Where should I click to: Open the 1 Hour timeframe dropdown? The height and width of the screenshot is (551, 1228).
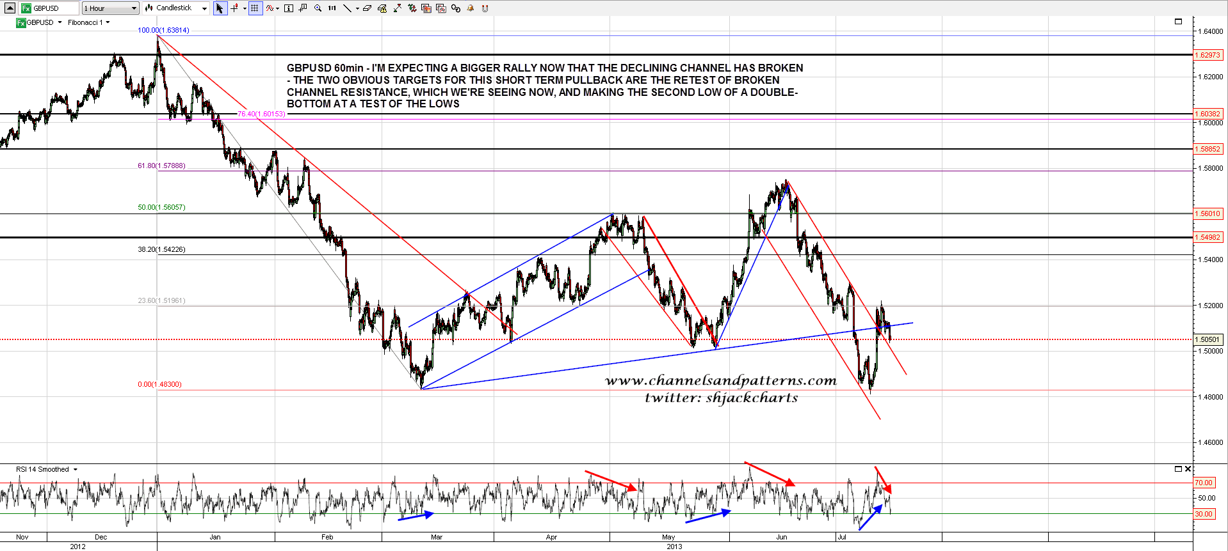110,8
